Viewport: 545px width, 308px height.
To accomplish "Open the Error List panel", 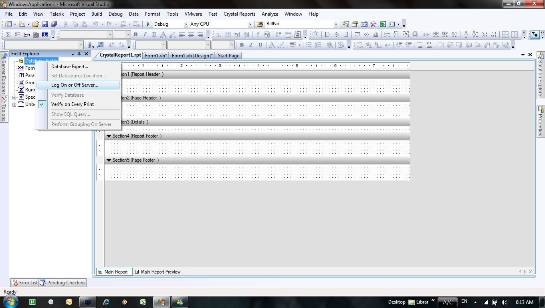I will pyautogui.click(x=25, y=283).
